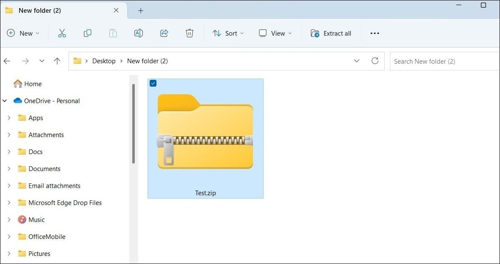Click the folder icon in address bar
The height and width of the screenshot is (264, 500).
[x=77, y=61]
